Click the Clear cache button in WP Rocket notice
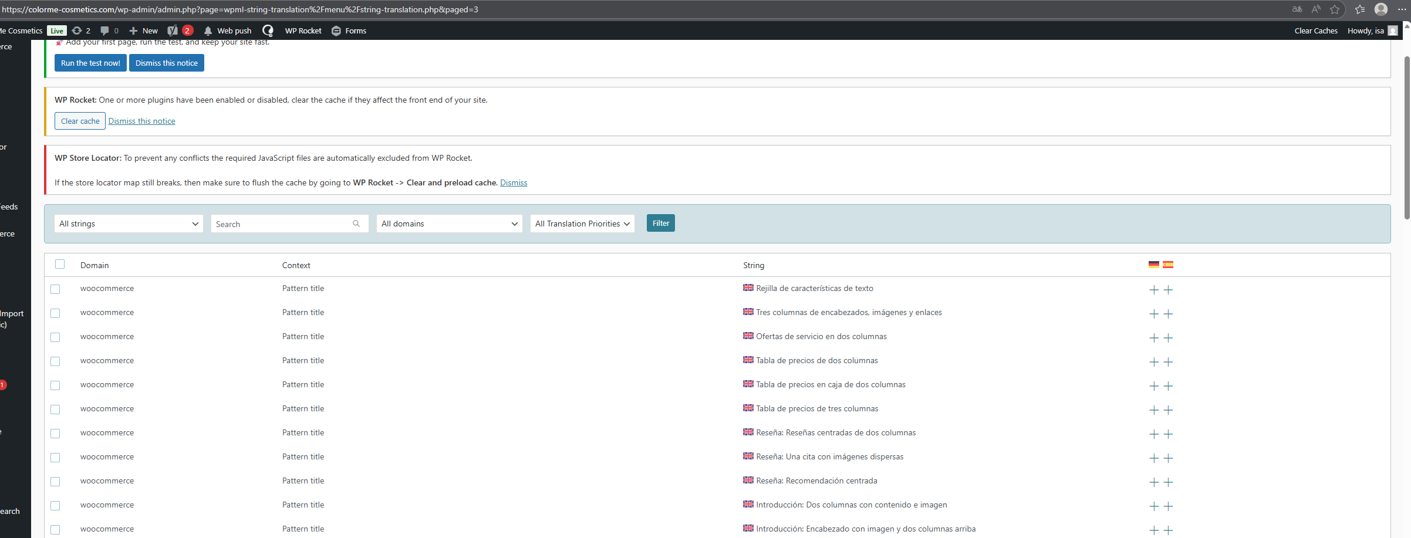Image resolution: width=1411 pixels, height=538 pixels. 80,121
